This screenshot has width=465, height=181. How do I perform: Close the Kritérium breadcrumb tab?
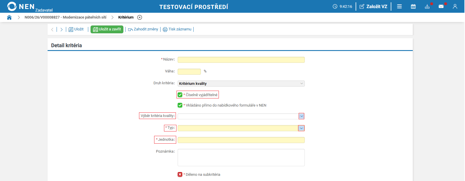tap(140, 17)
